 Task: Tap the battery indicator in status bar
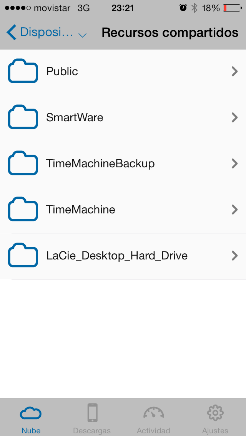[x=232, y=8]
